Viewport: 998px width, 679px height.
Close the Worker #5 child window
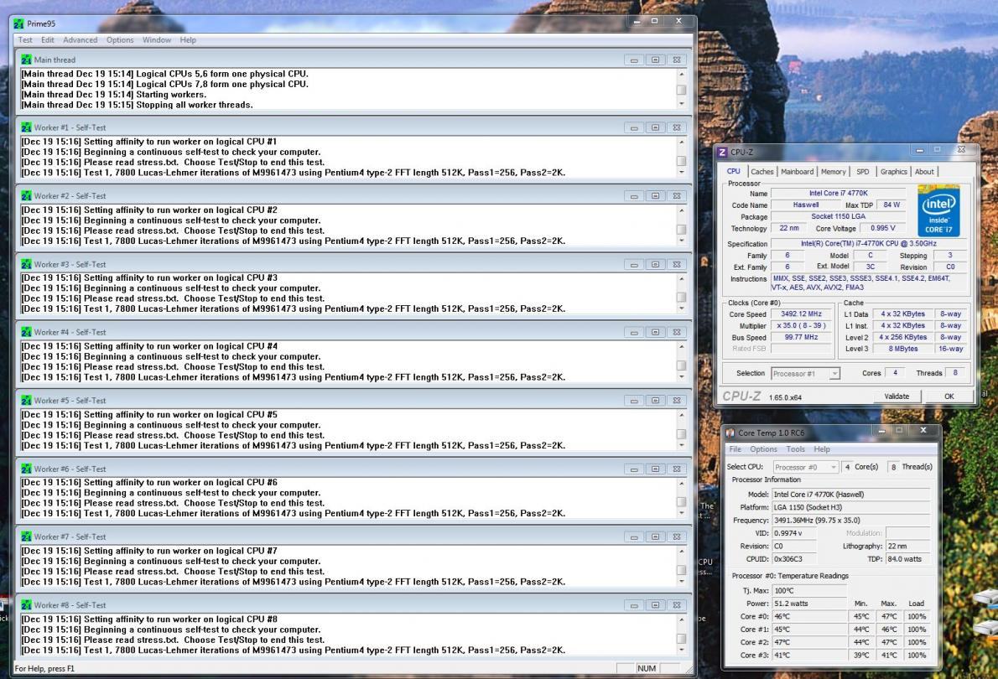coord(677,400)
